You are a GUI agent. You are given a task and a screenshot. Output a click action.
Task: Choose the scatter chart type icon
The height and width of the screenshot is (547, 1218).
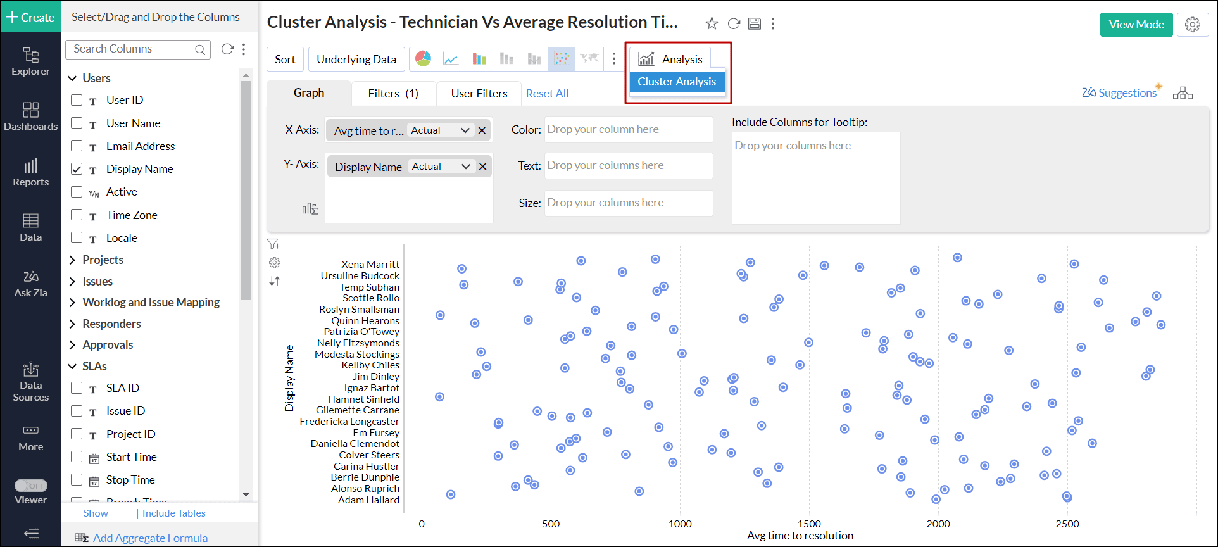point(562,59)
